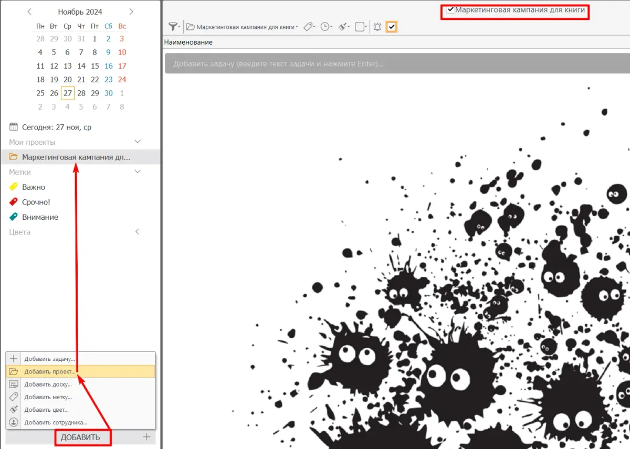Image resolution: width=630 pixels, height=449 pixels.
Task: Click the tag label filter icon
Action: 309,27
